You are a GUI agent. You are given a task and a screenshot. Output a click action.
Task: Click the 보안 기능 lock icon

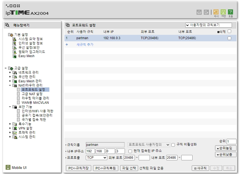tap(15, 107)
